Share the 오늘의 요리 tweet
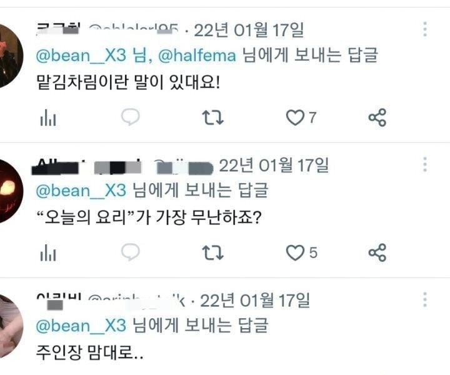 [x=377, y=252]
